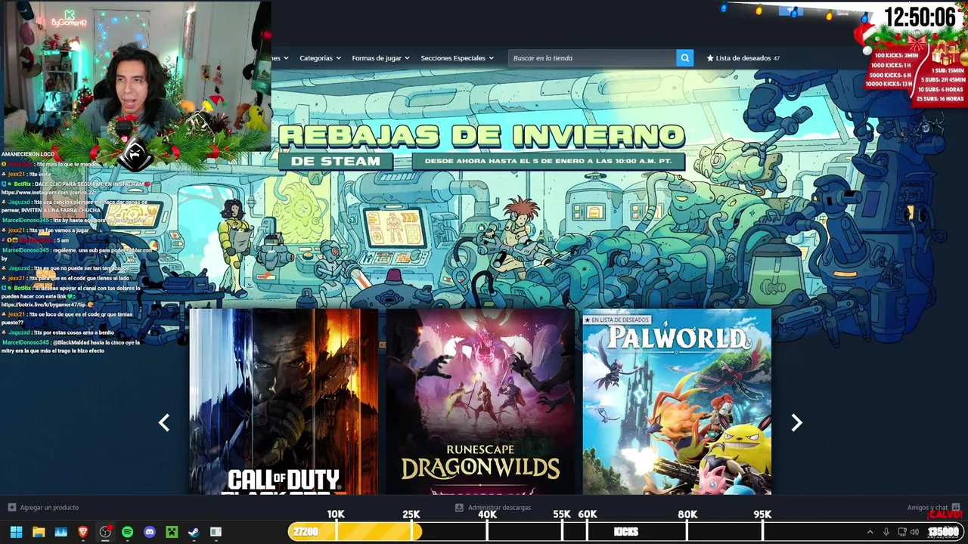This screenshot has width=968, height=544.
Task: Open the Call of Duty game card
Action: click(284, 401)
